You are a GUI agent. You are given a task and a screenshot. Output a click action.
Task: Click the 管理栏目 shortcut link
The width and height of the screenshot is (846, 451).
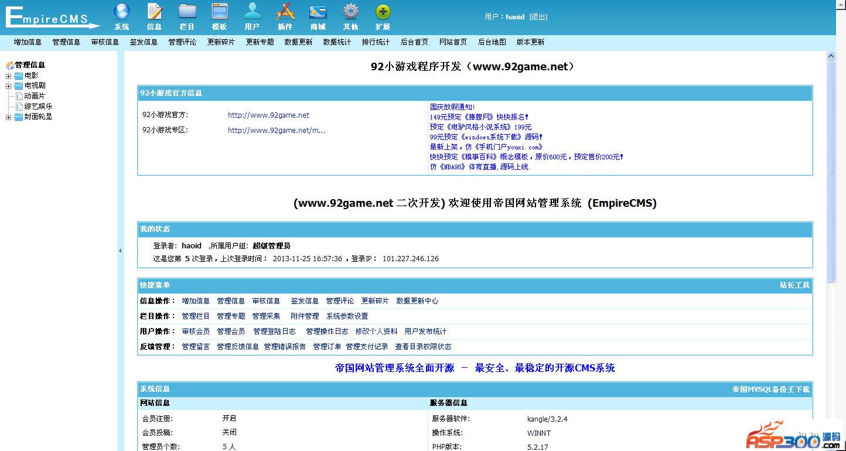click(196, 316)
